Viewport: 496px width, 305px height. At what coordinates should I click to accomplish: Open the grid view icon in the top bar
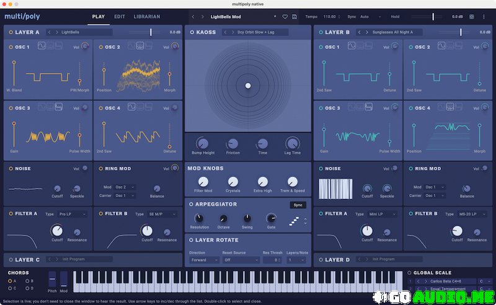point(471,17)
